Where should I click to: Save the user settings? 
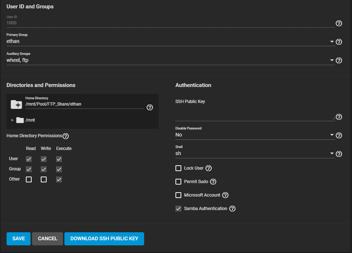coord(19,239)
